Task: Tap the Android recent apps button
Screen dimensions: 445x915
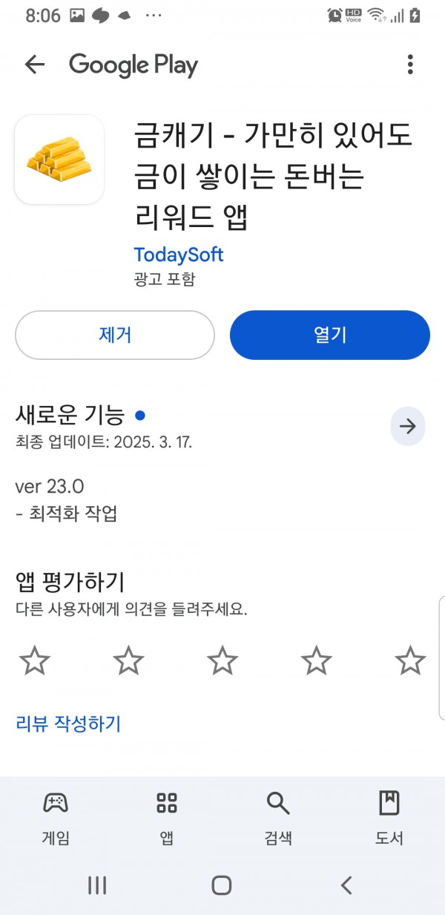Action: pyautogui.click(x=97, y=885)
